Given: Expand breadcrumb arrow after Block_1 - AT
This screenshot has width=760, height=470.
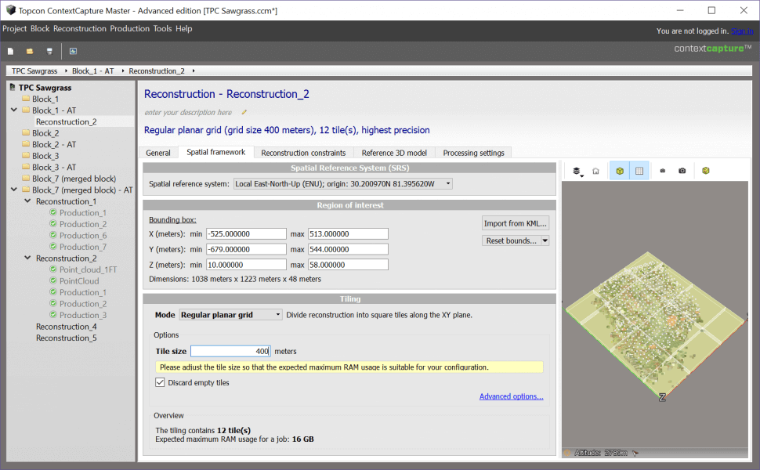Looking at the screenshot, I should 123,70.
